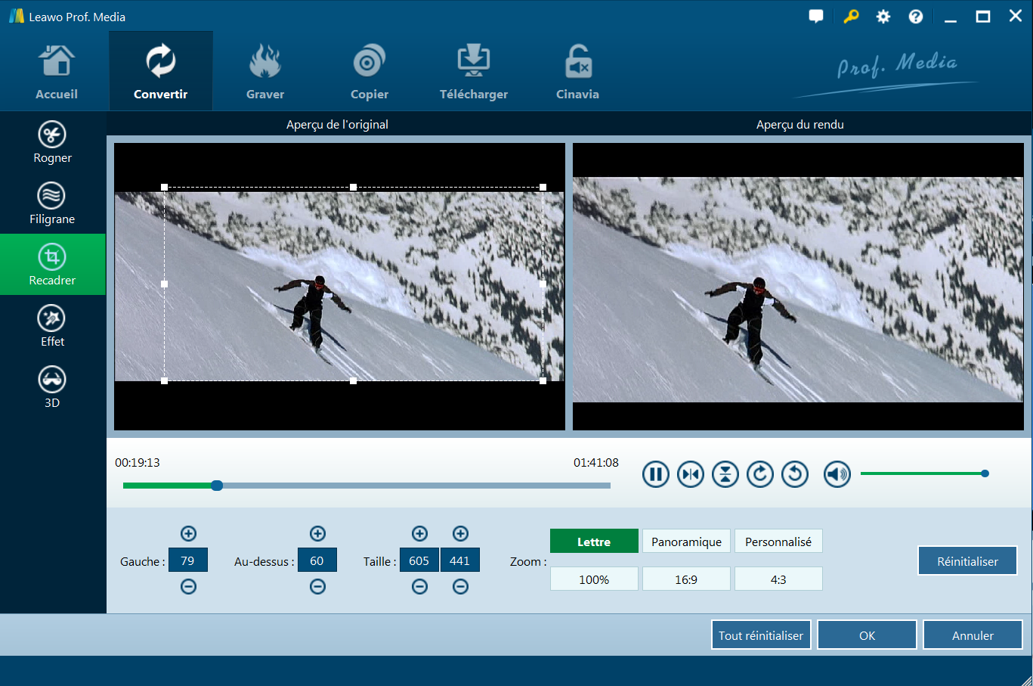Increase crop width with plus button

click(419, 533)
